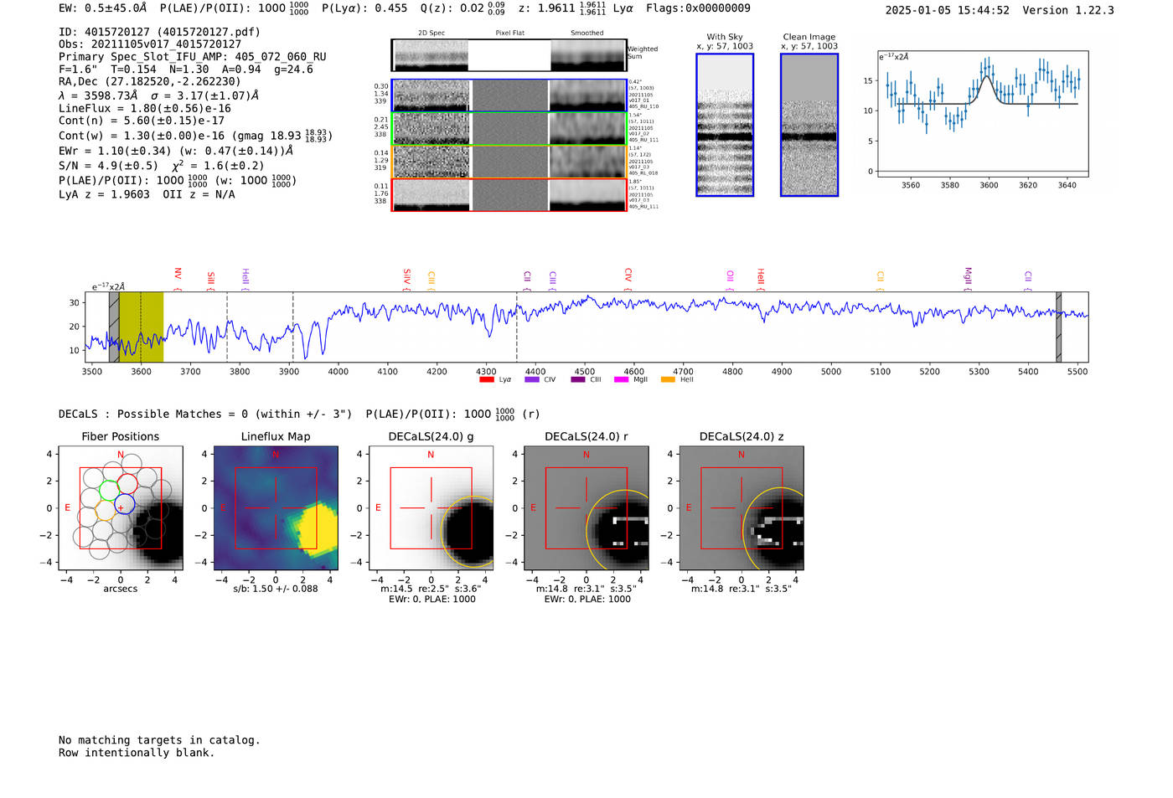The image size is (1173, 798).
Task: Click the 'Row intentionally blank.' text
Action: pos(137,753)
